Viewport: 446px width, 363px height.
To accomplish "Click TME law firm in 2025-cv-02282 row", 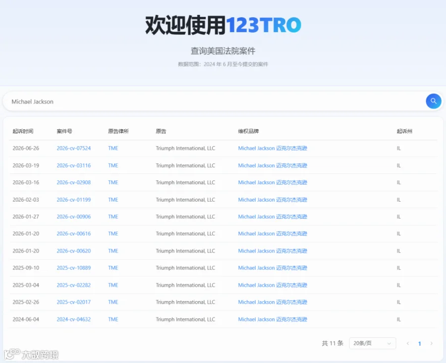I will (113, 285).
